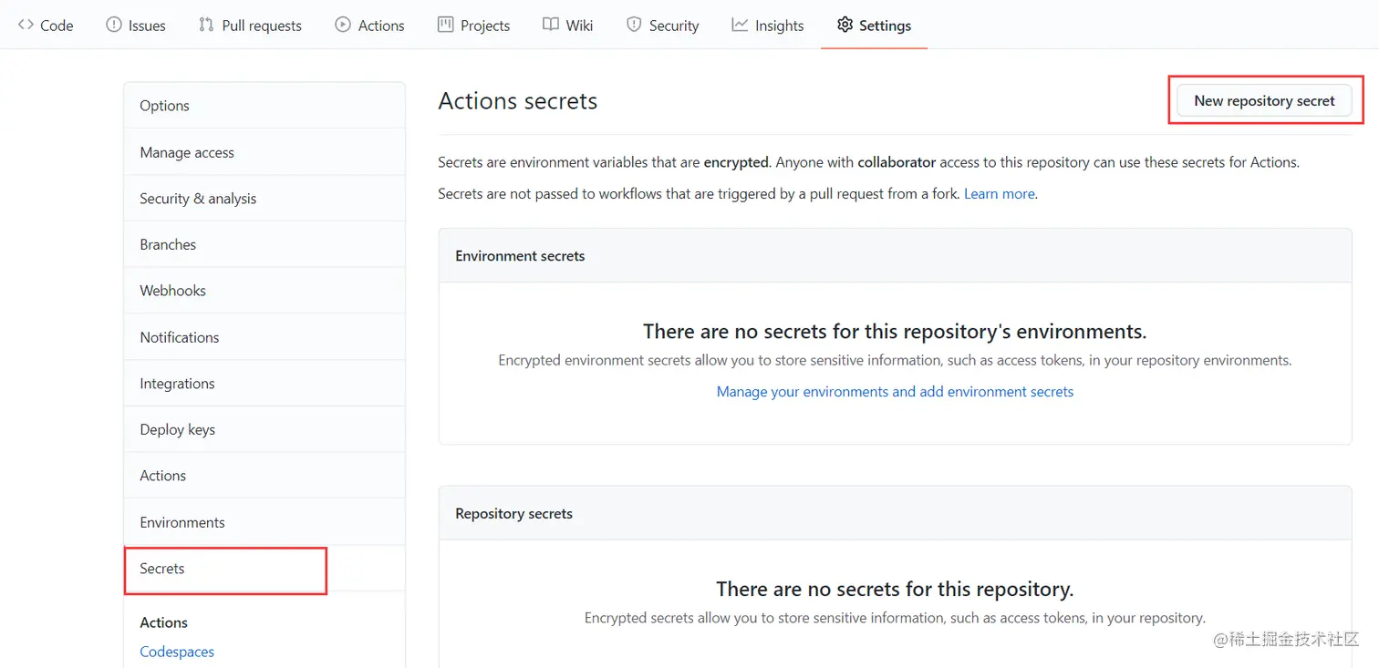Screen dimensions: 1379x668
Task: Open Manage your environments link
Action: click(x=895, y=392)
